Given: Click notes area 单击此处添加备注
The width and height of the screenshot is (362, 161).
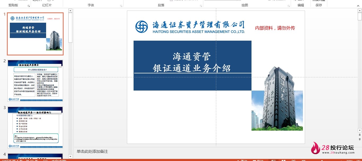Looking at the screenshot, I should click(92, 151).
